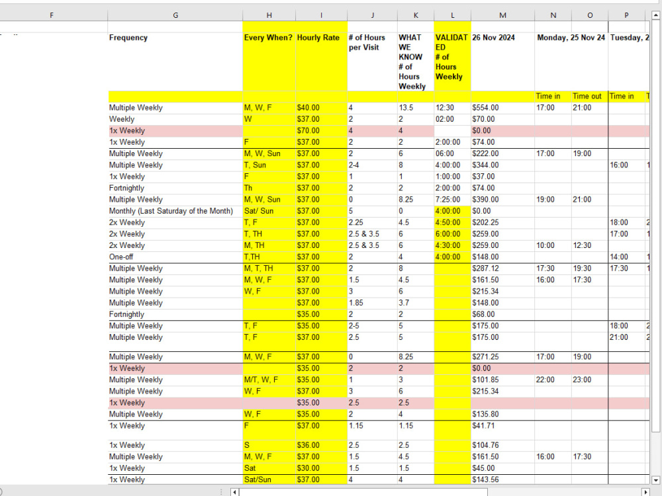
Task: Select column K header
Action: [416, 15]
